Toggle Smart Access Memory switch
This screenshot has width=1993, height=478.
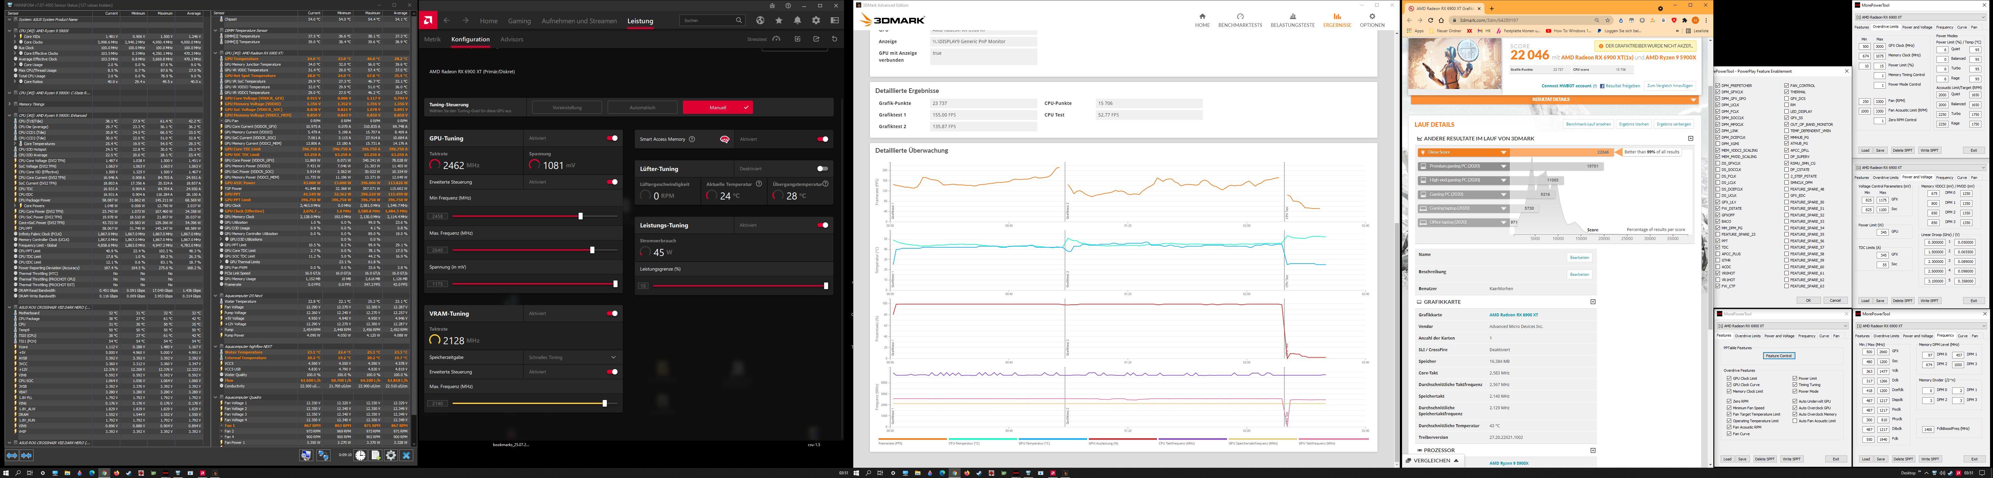[x=822, y=139]
